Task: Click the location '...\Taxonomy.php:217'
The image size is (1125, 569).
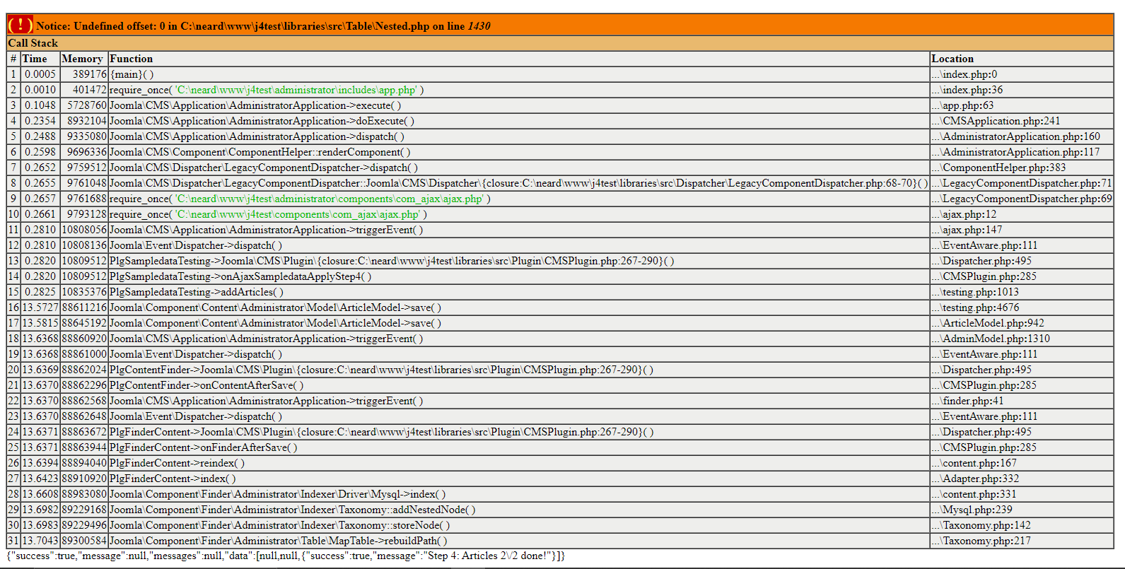Action: coord(981,541)
